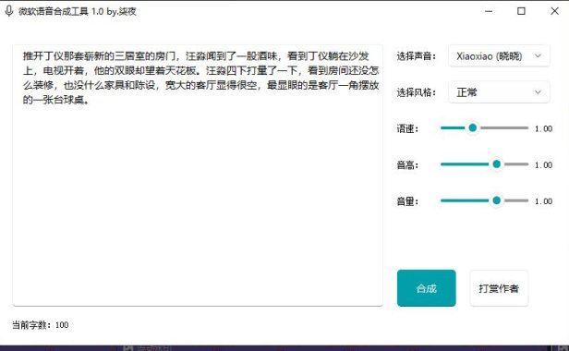The height and width of the screenshot is (351, 569).
Task: Open the voice selection dropdown Xiaoxiao
Action: click(x=499, y=56)
